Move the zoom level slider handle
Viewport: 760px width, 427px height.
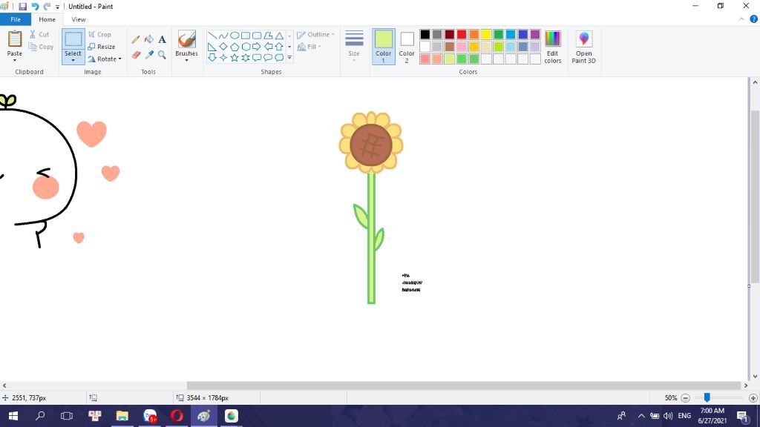tap(707, 397)
